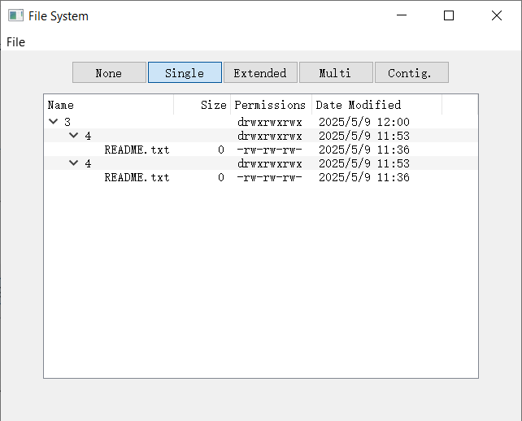Click the Date Modified column header
522x421 pixels.
click(x=376, y=105)
